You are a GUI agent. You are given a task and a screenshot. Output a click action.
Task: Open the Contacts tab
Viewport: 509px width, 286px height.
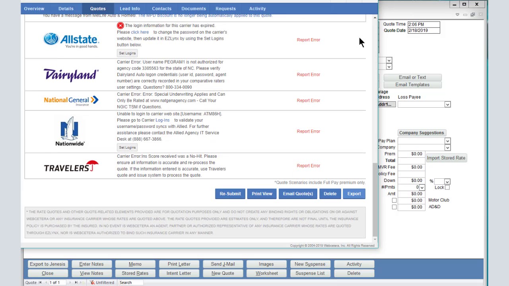tap(161, 8)
